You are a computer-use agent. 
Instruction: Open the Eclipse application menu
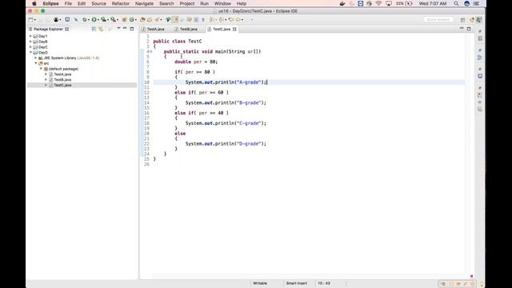click(x=50, y=3)
